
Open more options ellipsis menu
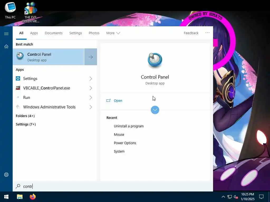pos(207,33)
